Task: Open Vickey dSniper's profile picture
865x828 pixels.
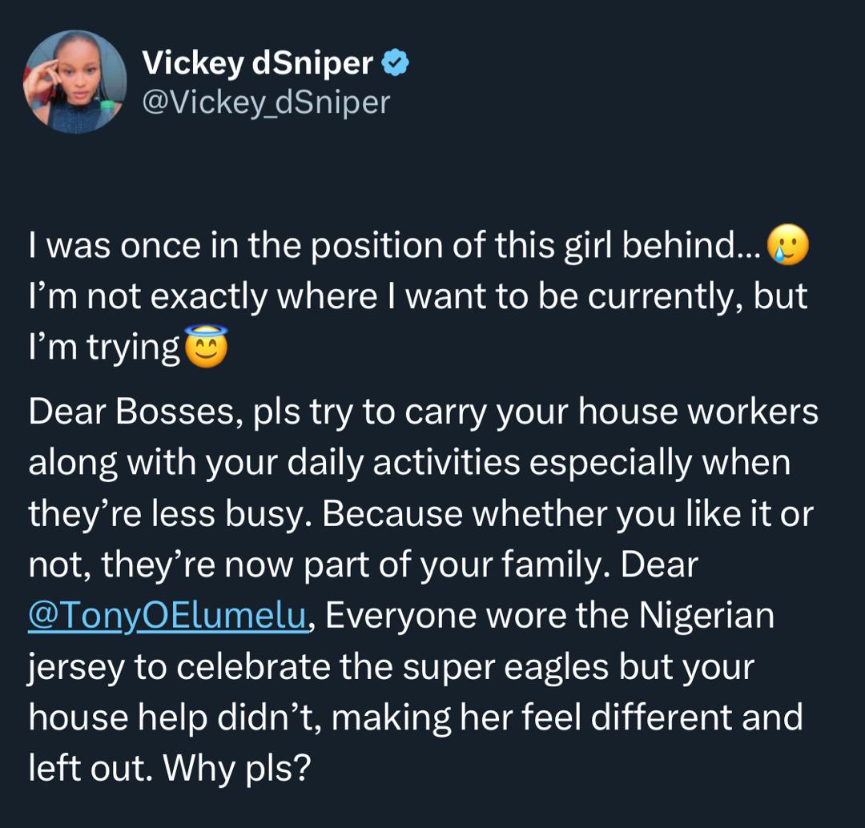Action: (75, 82)
